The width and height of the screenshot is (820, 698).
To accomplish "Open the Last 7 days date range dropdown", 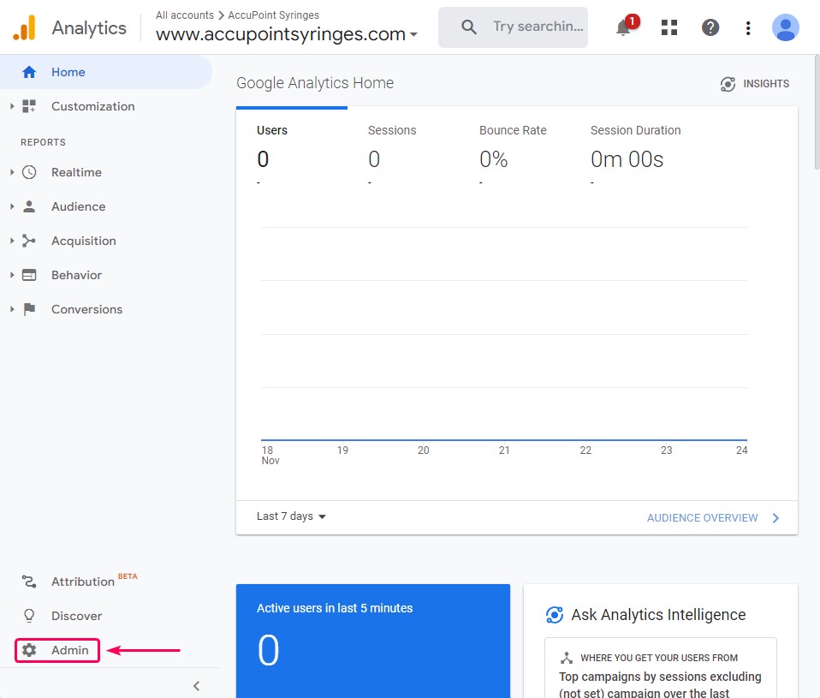I will point(291,516).
